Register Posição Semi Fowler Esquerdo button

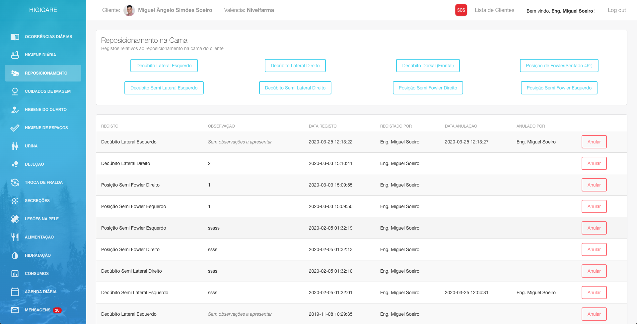(559, 88)
